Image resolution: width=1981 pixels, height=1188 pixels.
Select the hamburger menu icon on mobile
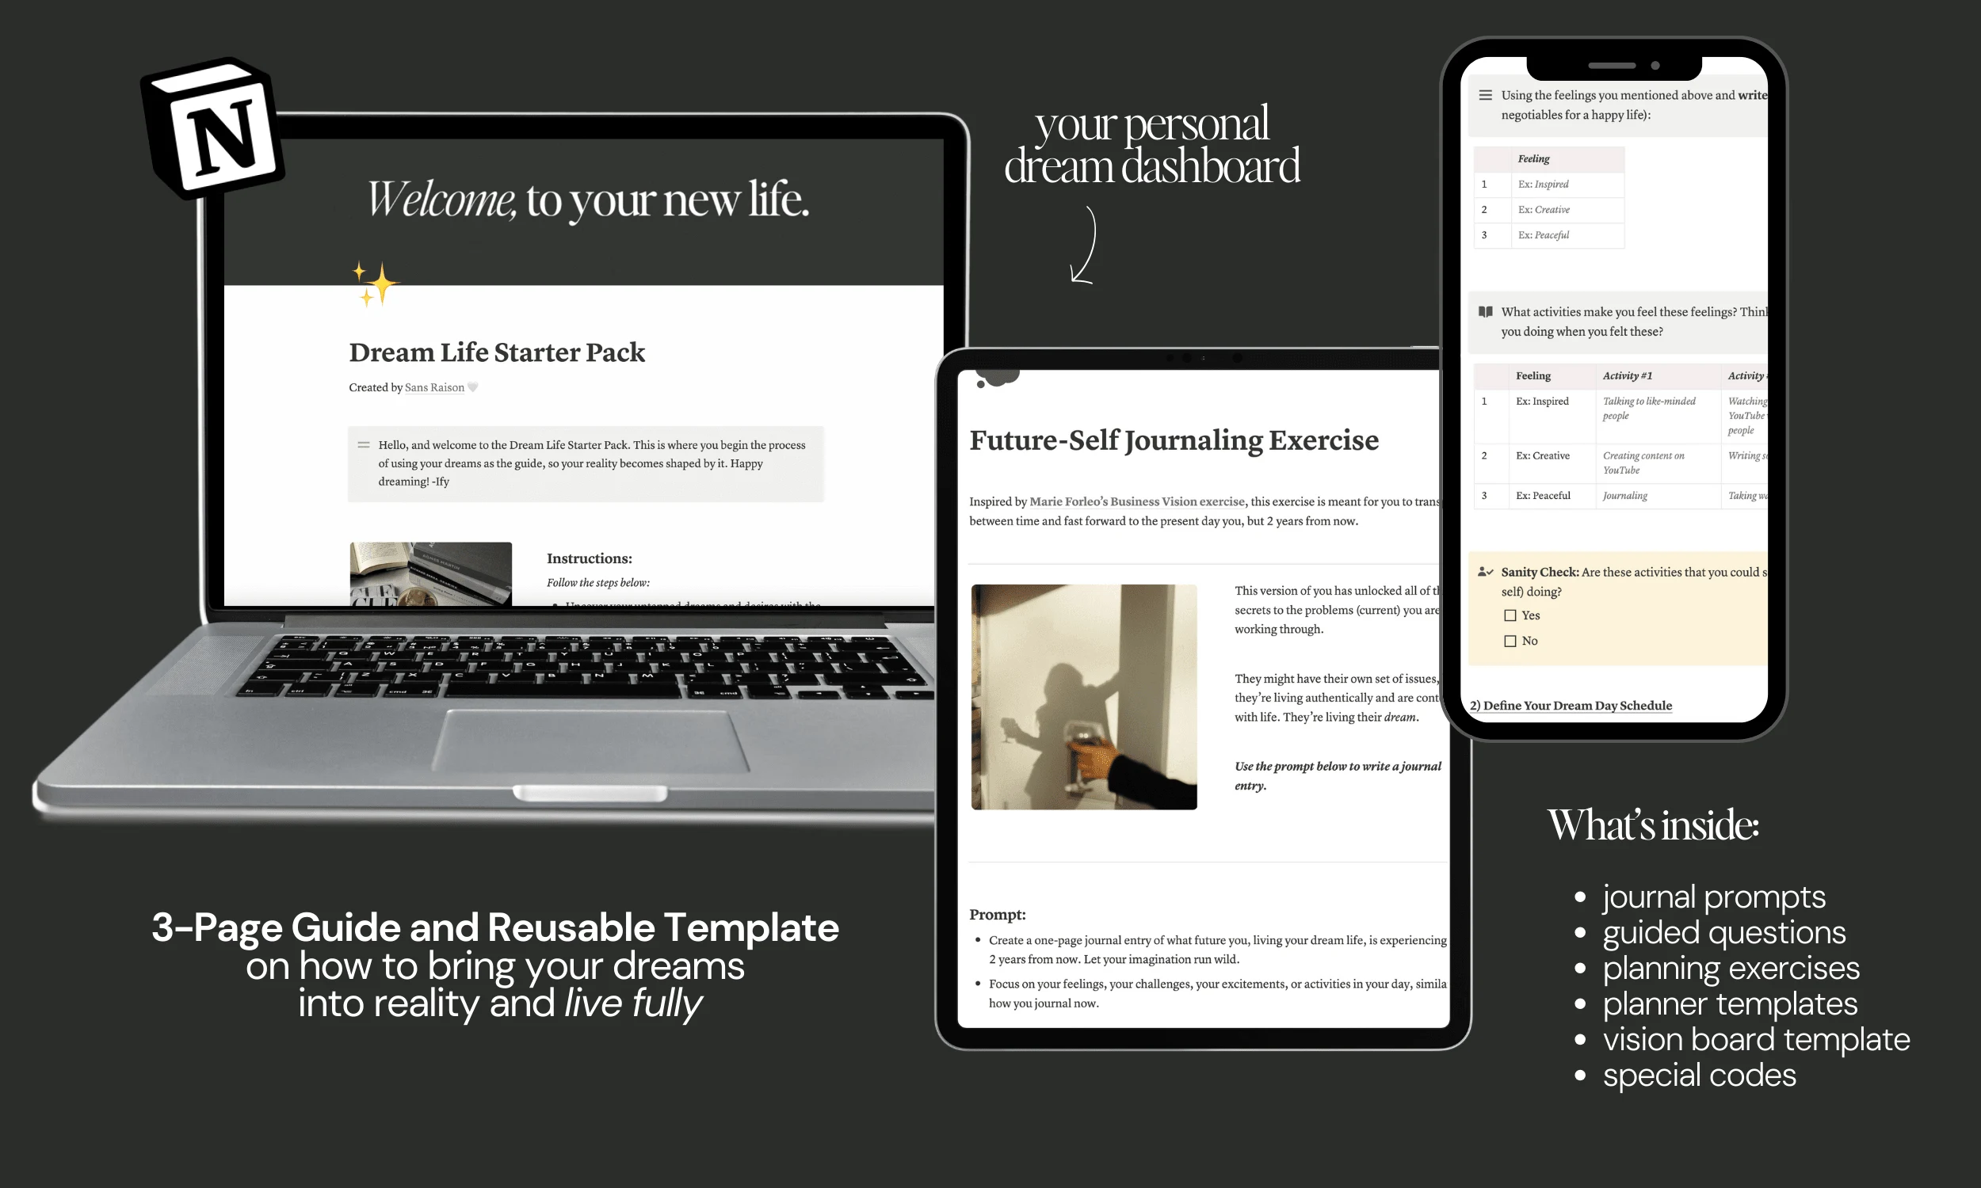(x=1484, y=95)
